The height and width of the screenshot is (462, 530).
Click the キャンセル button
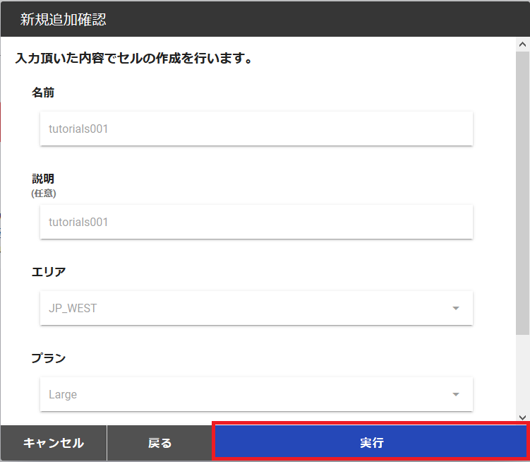pyautogui.click(x=54, y=443)
